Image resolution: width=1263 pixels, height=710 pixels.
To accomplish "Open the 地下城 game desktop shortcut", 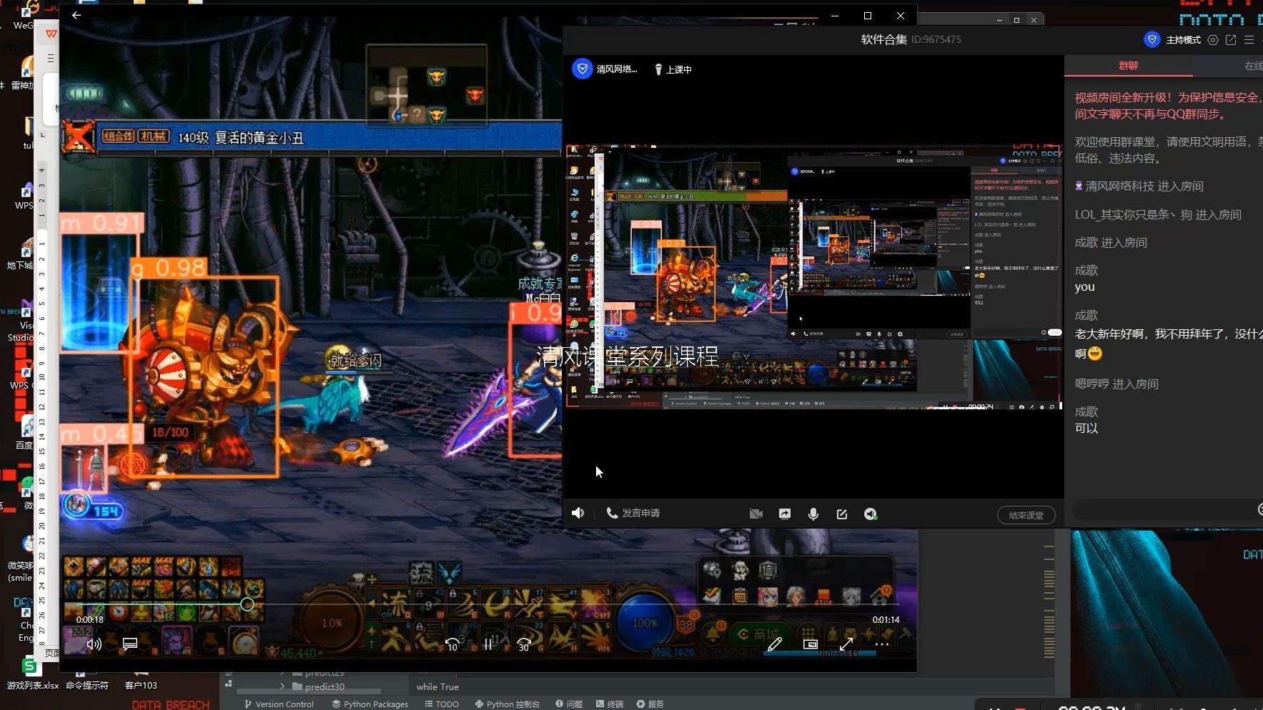I will click(21, 254).
